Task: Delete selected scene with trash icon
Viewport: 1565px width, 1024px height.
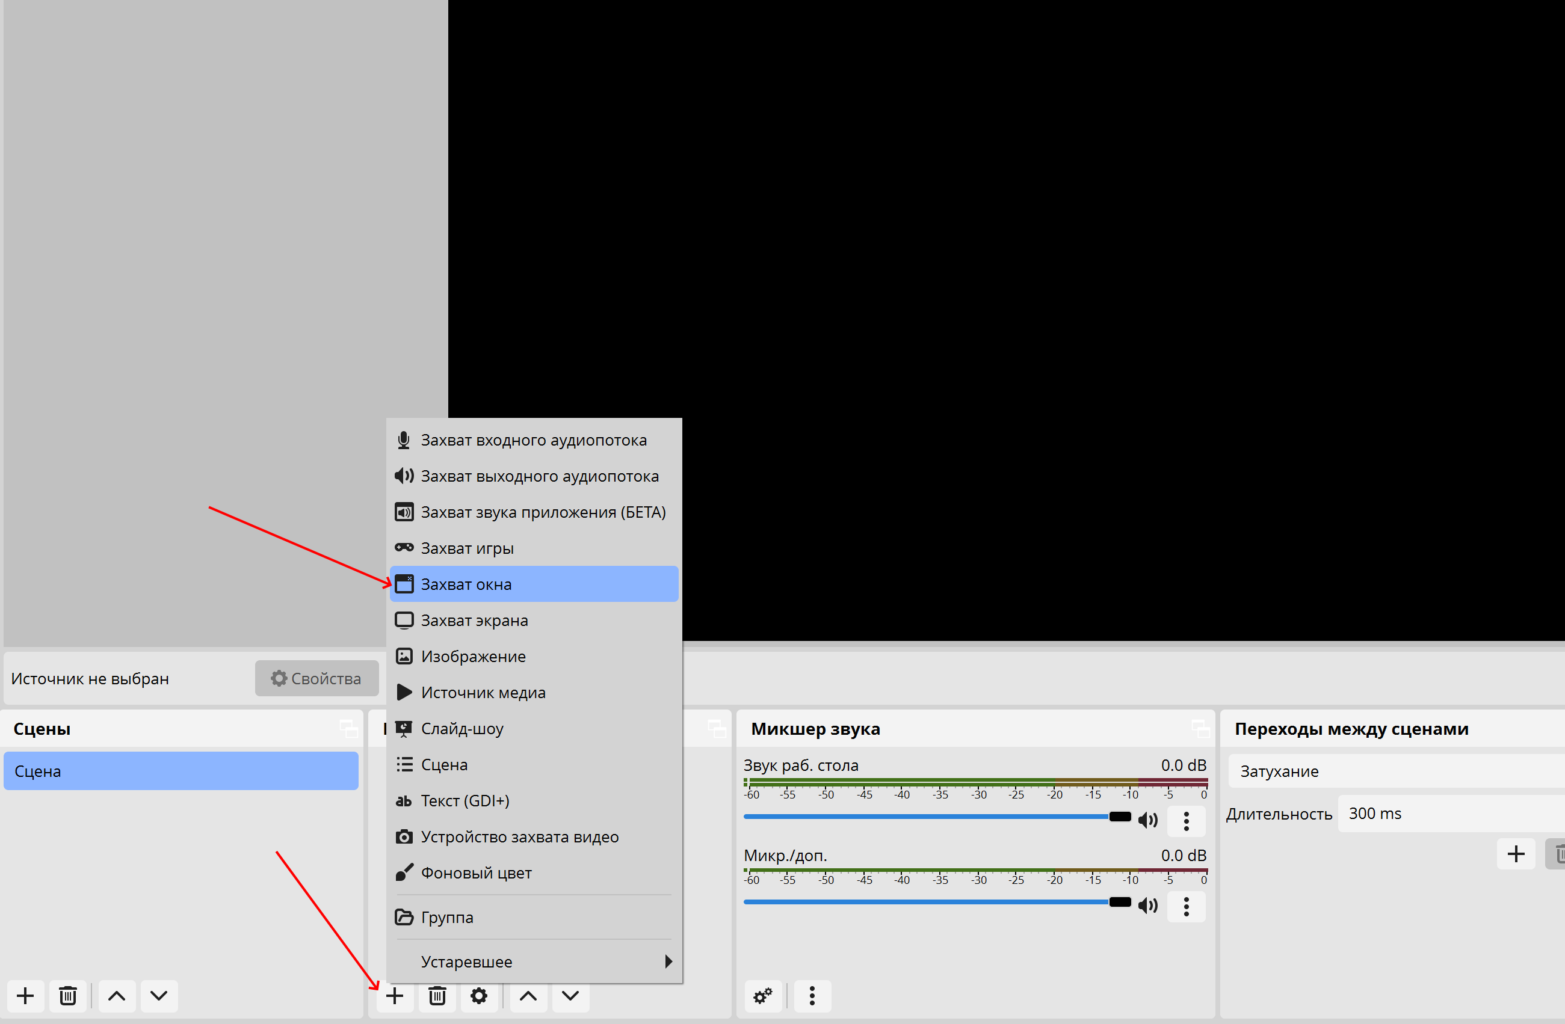Action: (68, 996)
